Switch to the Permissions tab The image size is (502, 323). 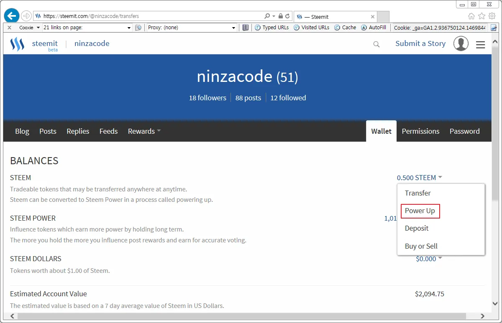(x=420, y=131)
